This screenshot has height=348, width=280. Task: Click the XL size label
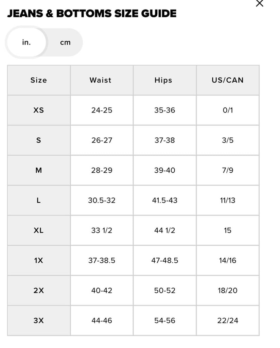[38, 230]
